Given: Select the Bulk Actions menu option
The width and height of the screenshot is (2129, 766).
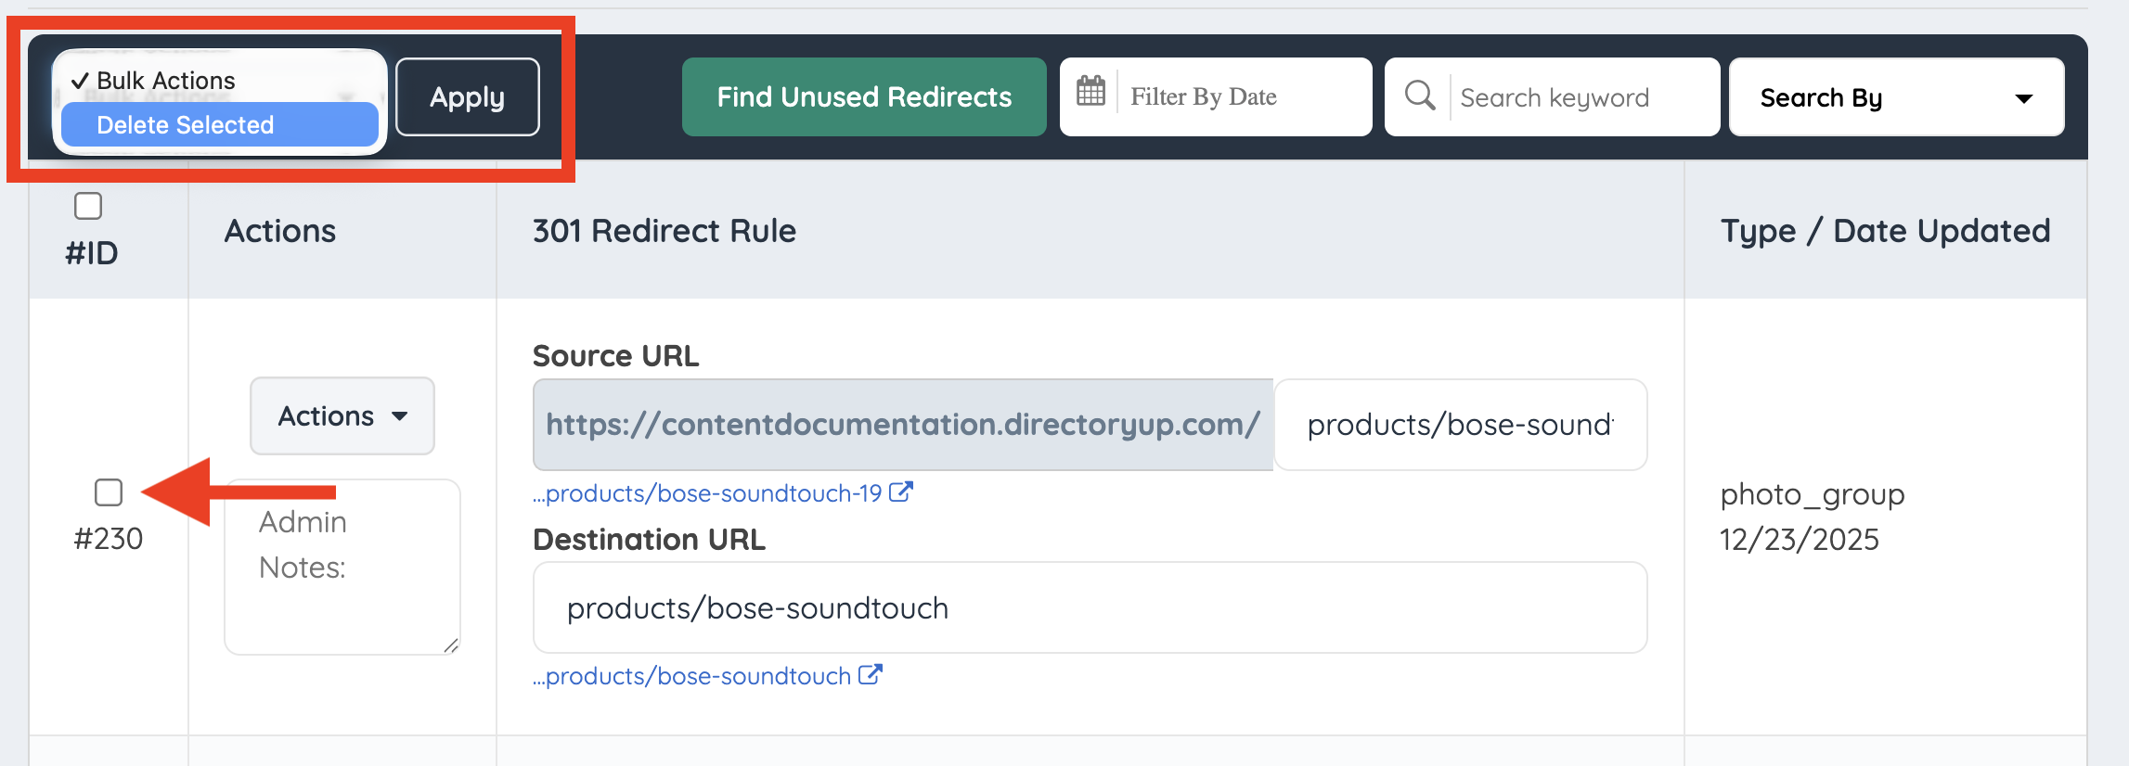Looking at the screenshot, I should 167,81.
